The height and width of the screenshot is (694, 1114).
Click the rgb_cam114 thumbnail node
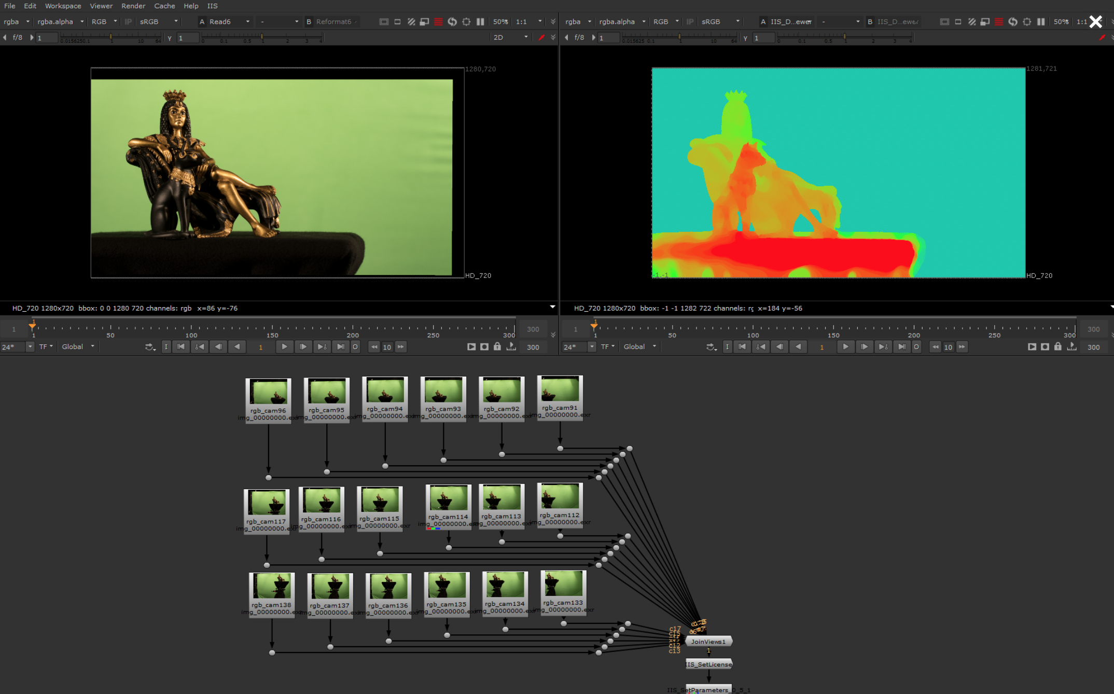[x=443, y=507]
